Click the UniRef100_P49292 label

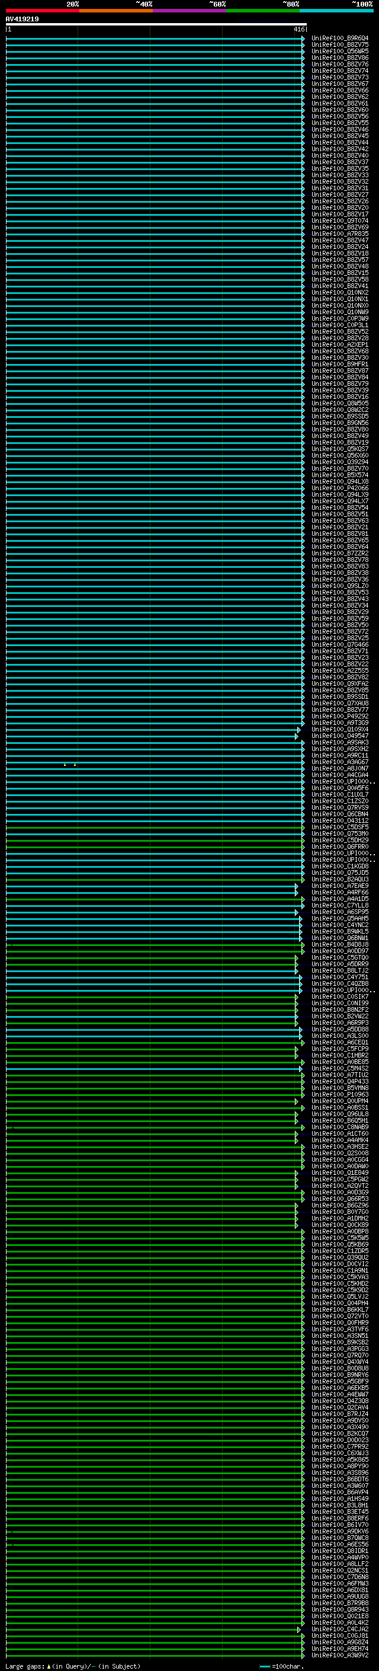(x=340, y=716)
